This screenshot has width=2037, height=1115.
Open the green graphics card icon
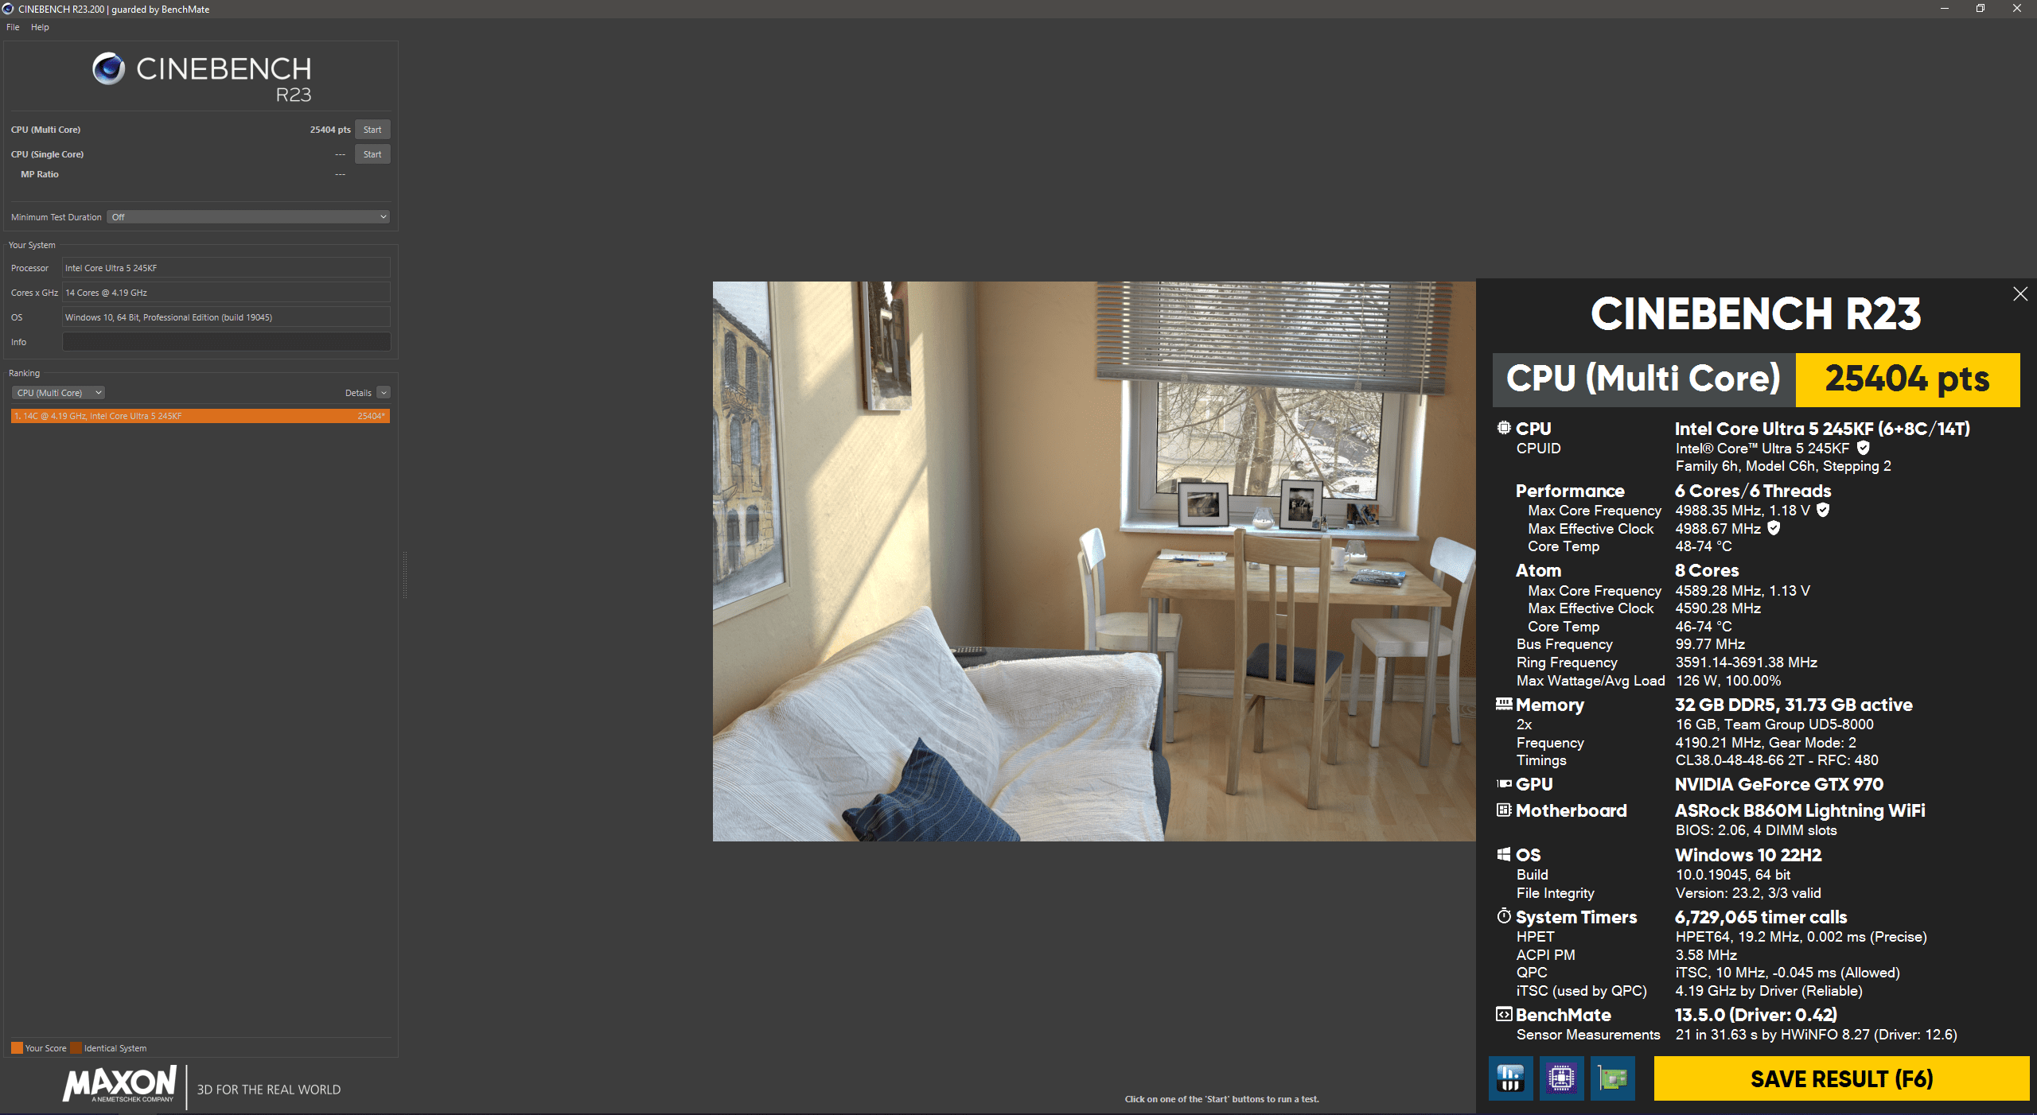click(x=1612, y=1078)
